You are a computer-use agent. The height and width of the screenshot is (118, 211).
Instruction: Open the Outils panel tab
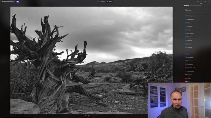tap(186, 6)
